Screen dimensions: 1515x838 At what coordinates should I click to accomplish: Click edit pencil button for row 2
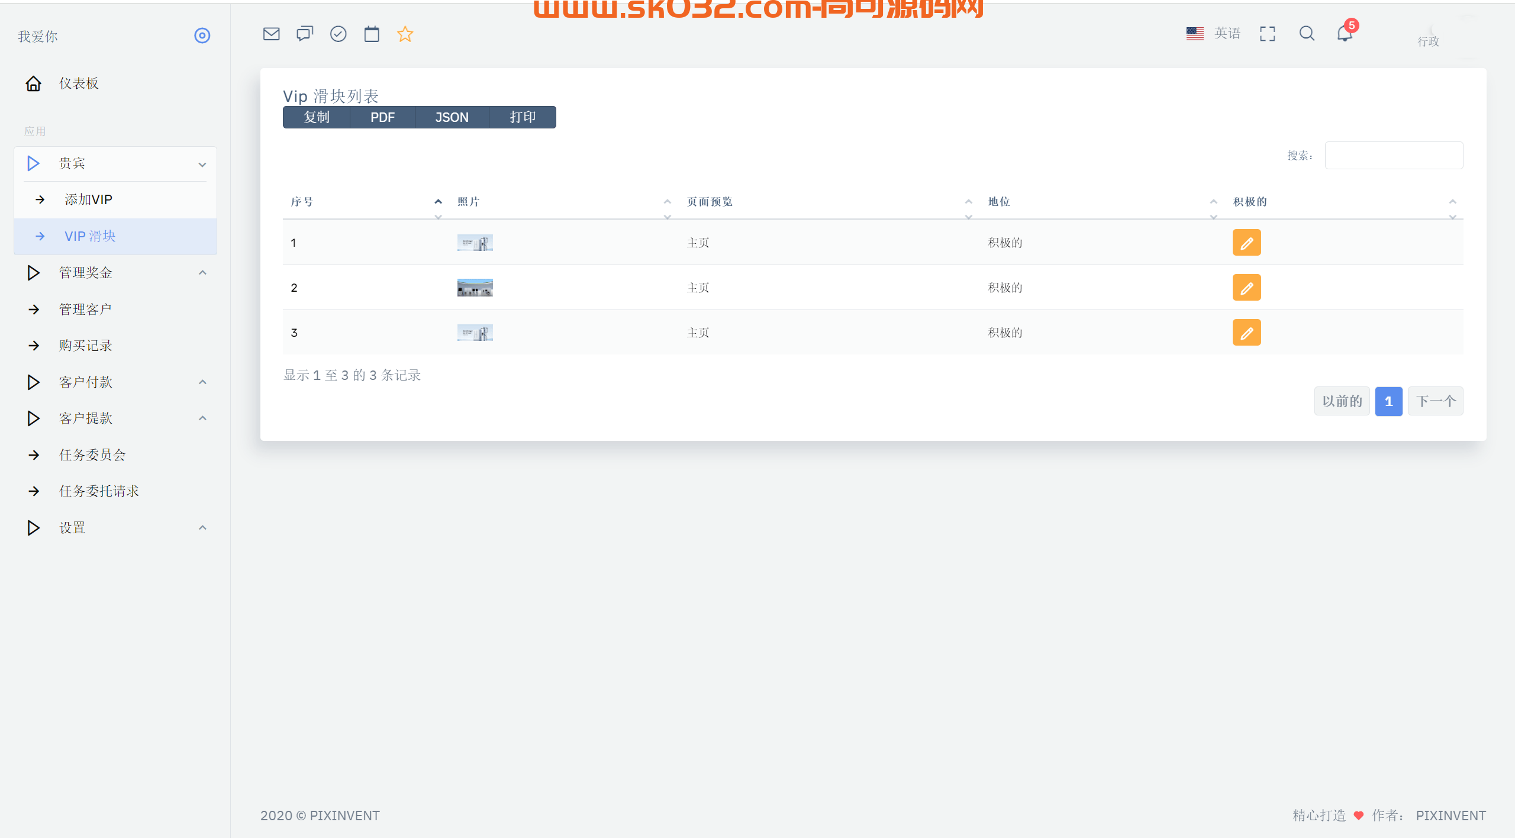[x=1246, y=288]
